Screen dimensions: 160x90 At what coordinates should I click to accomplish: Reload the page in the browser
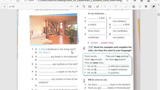[x=18, y=1]
